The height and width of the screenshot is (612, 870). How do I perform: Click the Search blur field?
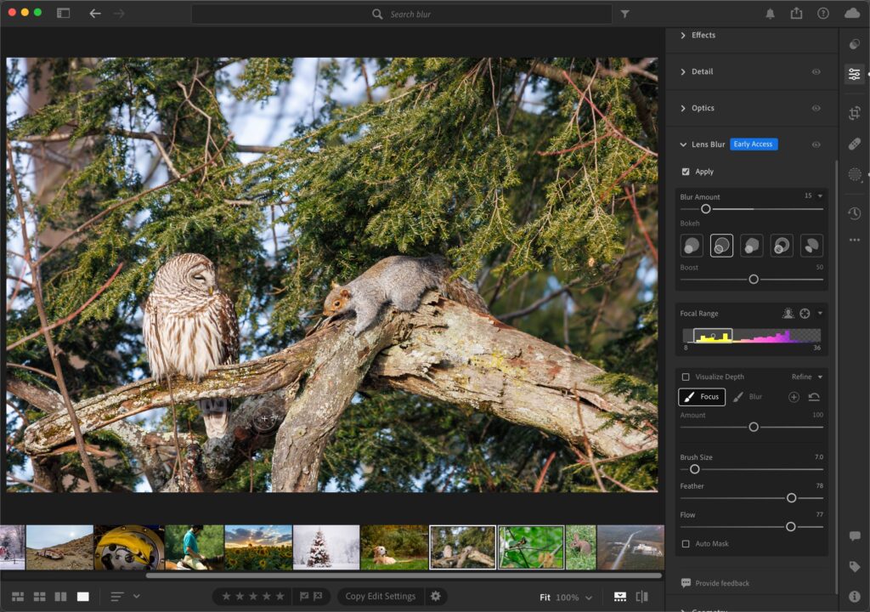coord(402,14)
